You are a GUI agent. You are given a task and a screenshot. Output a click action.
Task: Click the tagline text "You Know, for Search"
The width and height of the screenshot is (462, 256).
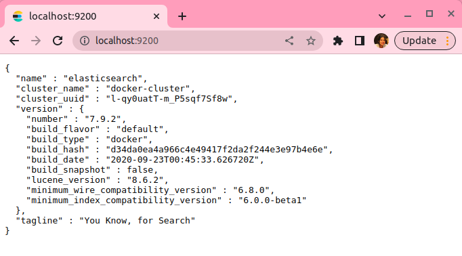pyautogui.click(x=137, y=221)
